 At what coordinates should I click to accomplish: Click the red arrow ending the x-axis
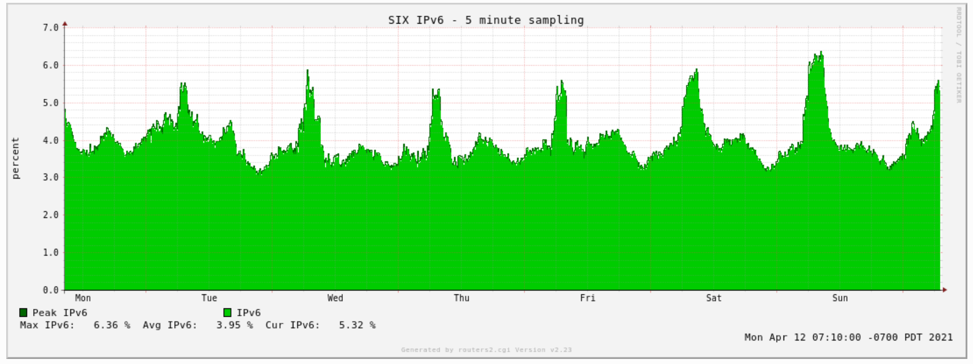pyautogui.click(x=945, y=290)
